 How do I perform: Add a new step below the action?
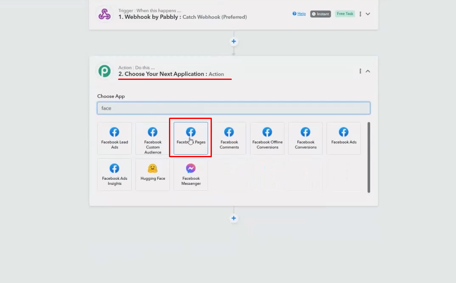pos(234,218)
